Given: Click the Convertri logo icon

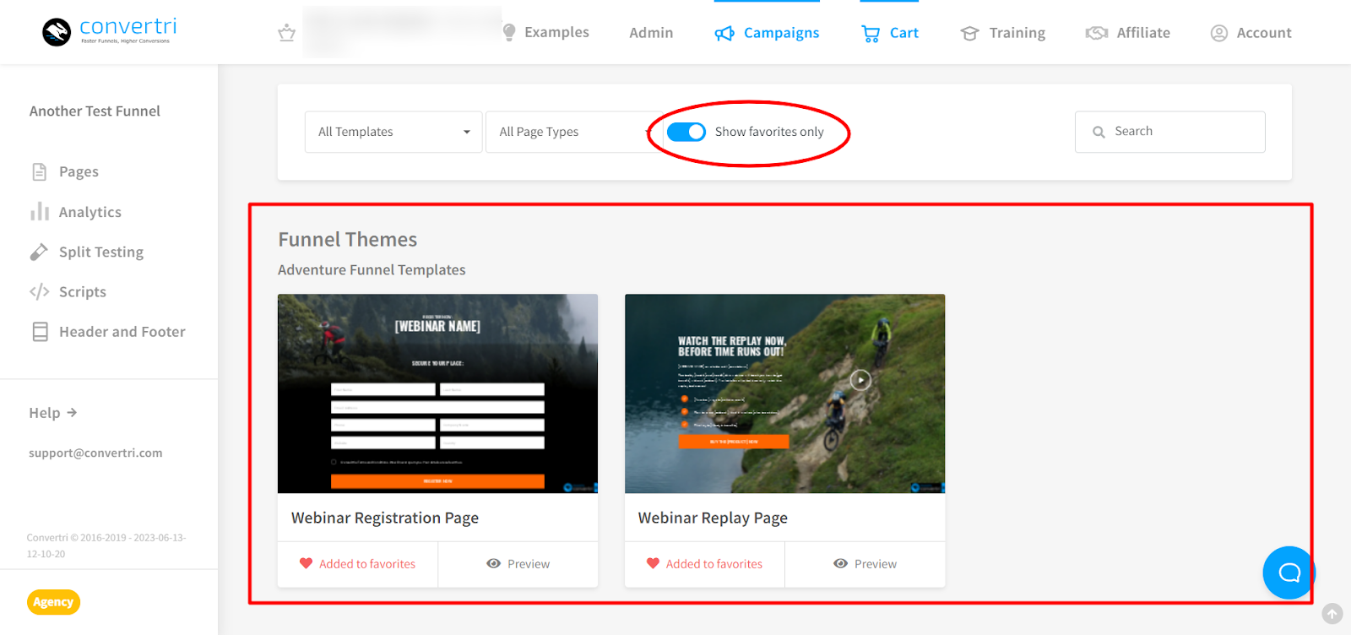Looking at the screenshot, I should (x=57, y=32).
